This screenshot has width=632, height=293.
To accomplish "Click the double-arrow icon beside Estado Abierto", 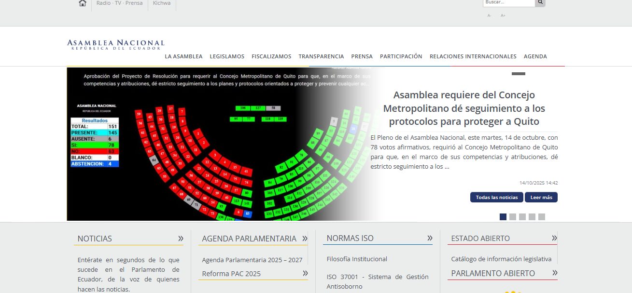I will 554,238.
